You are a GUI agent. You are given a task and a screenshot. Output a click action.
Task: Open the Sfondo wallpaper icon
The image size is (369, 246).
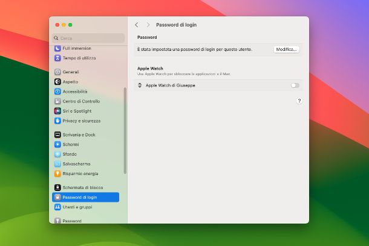[57, 154]
